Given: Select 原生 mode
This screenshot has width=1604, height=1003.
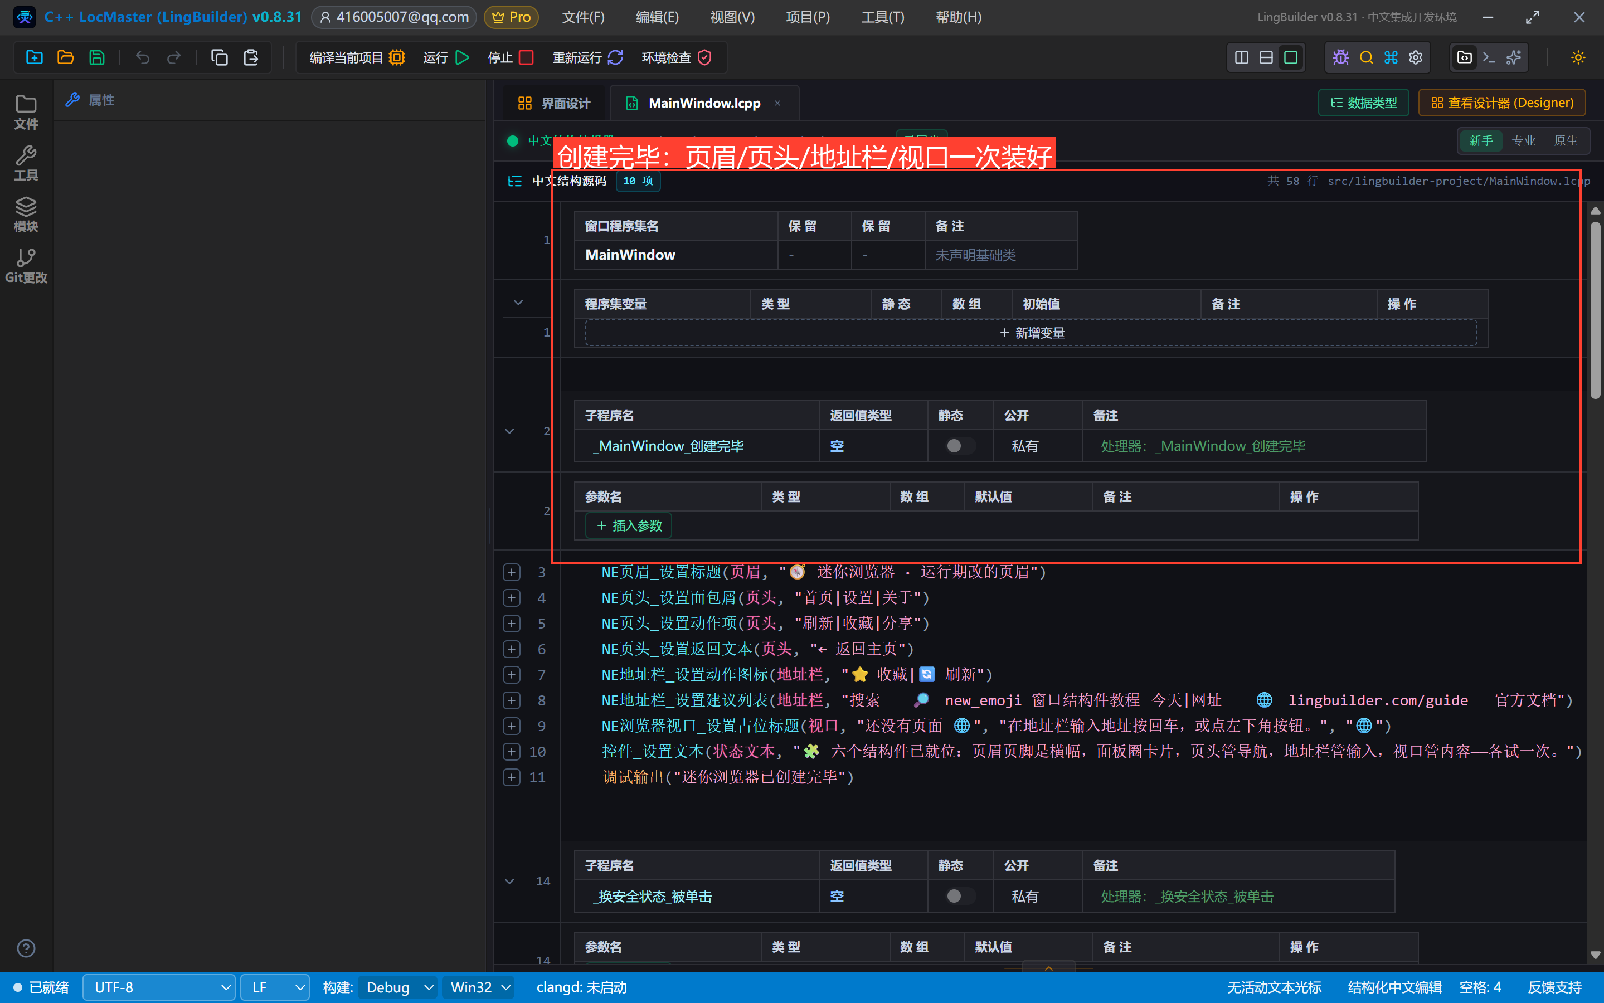Looking at the screenshot, I should point(1566,140).
